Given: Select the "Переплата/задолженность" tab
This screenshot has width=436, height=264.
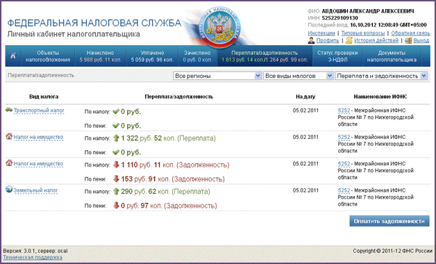Looking at the screenshot, I should pyautogui.click(x=265, y=56).
